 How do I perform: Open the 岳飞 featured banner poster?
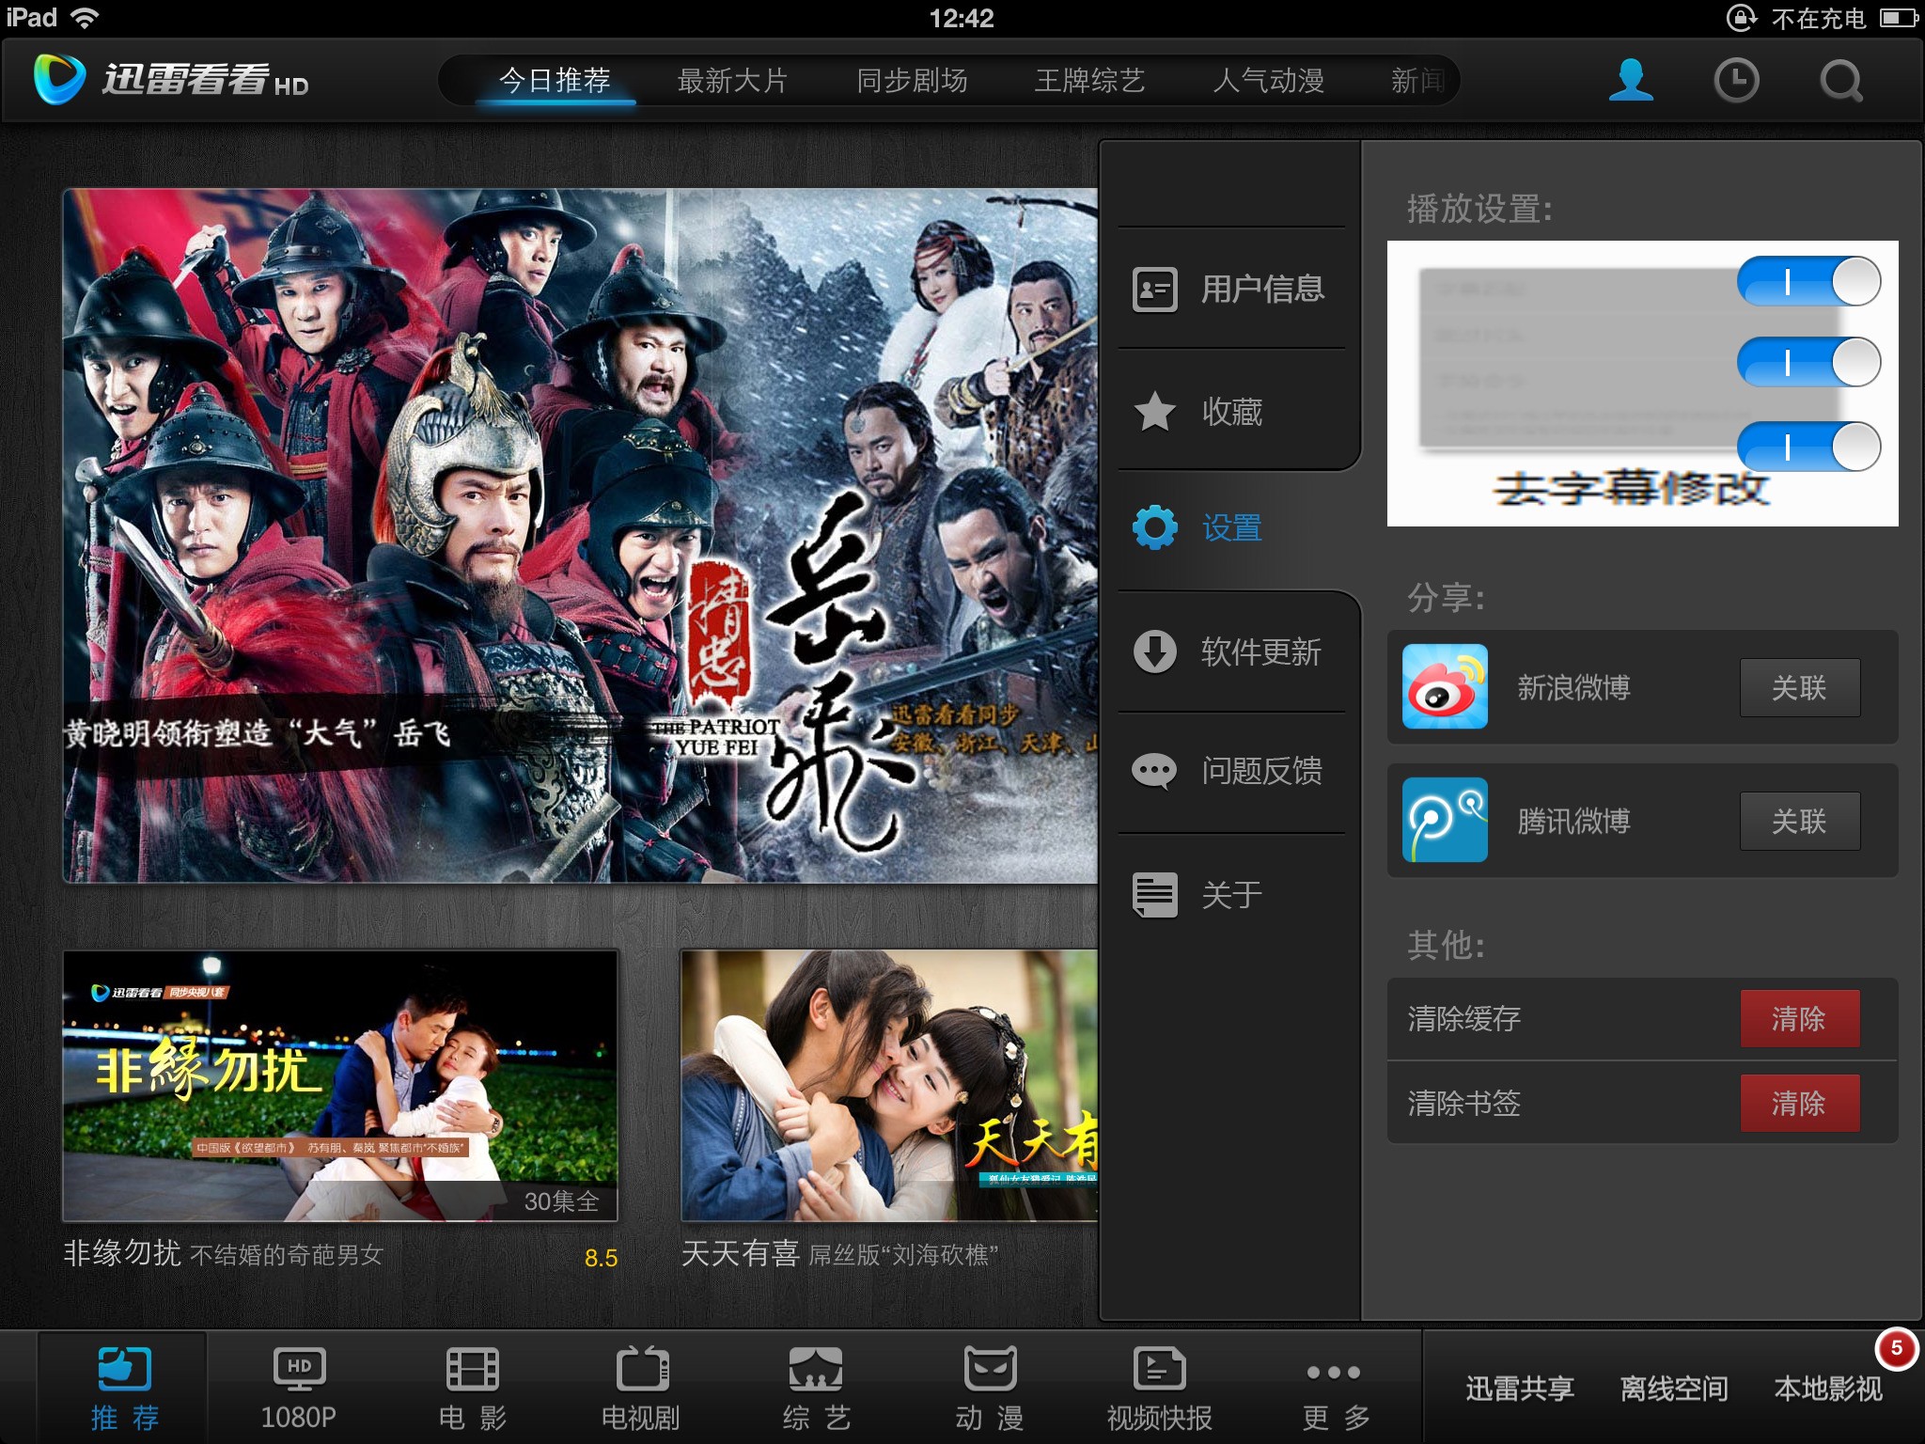pyautogui.click(x=580, y=535)
